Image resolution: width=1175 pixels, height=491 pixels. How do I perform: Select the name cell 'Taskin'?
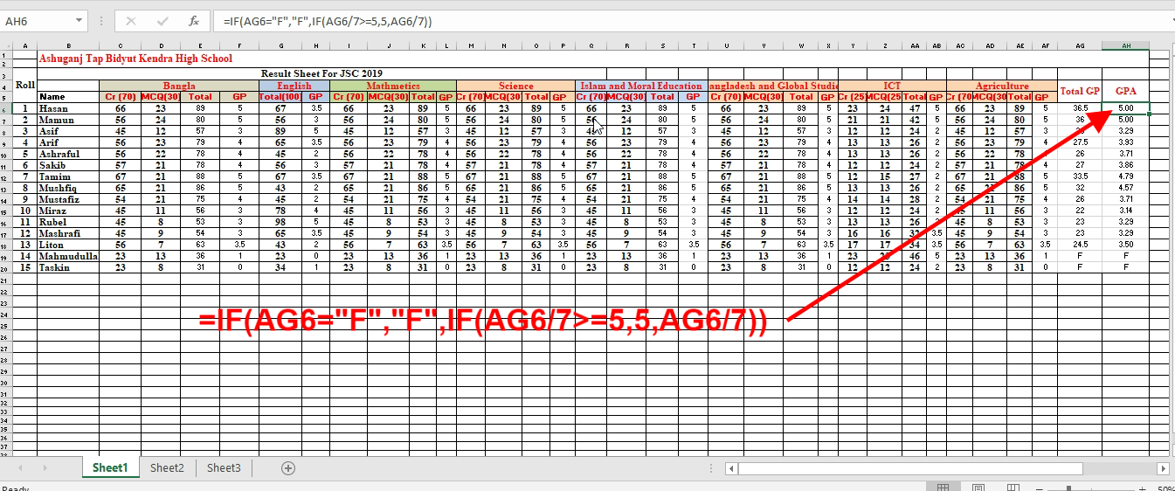tap(68, 267)
